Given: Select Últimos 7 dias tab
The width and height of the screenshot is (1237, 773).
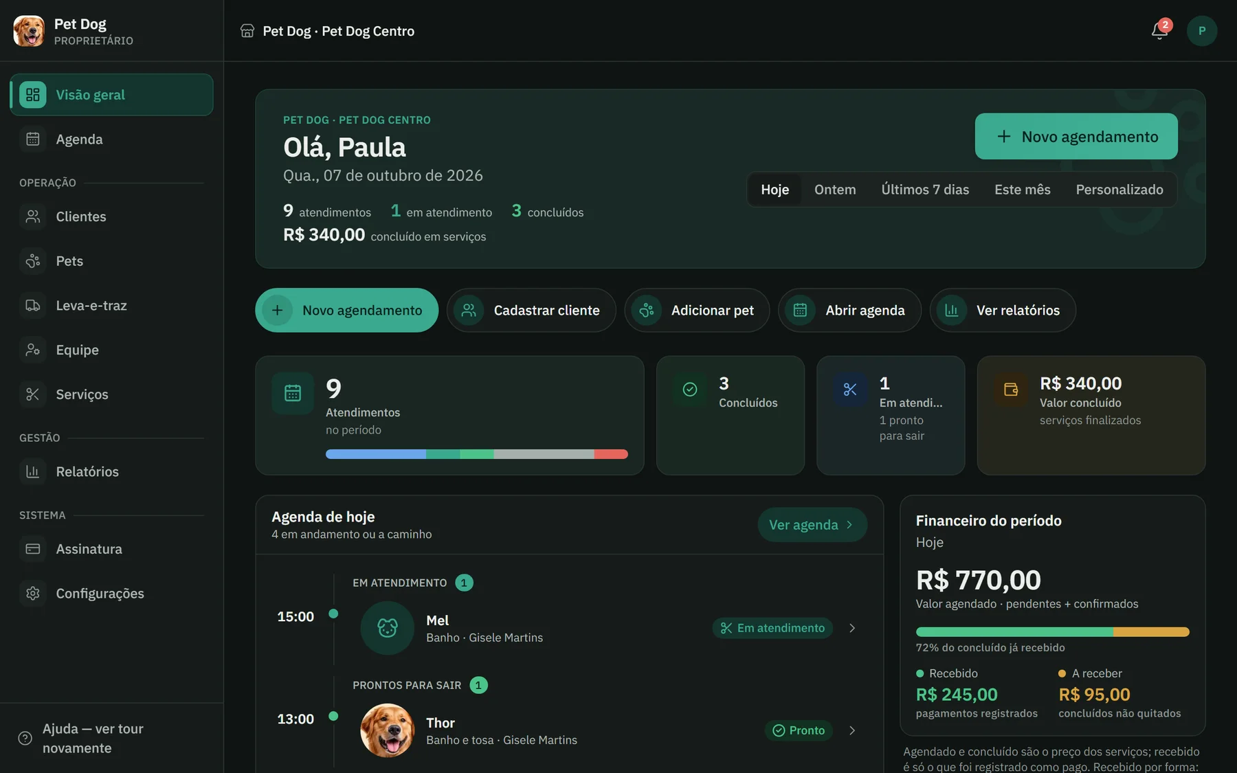Looking at the screenshot, I should tap(925, 190).
